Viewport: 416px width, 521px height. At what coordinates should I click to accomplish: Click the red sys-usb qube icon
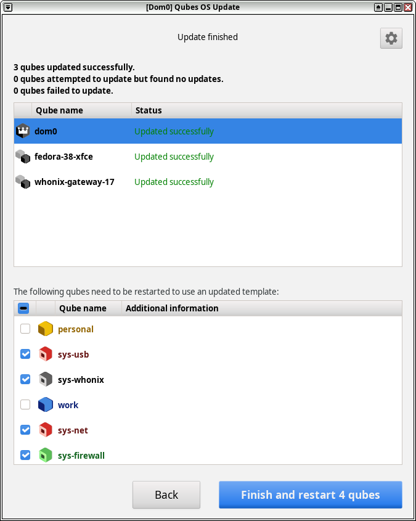tap(46, 354)
